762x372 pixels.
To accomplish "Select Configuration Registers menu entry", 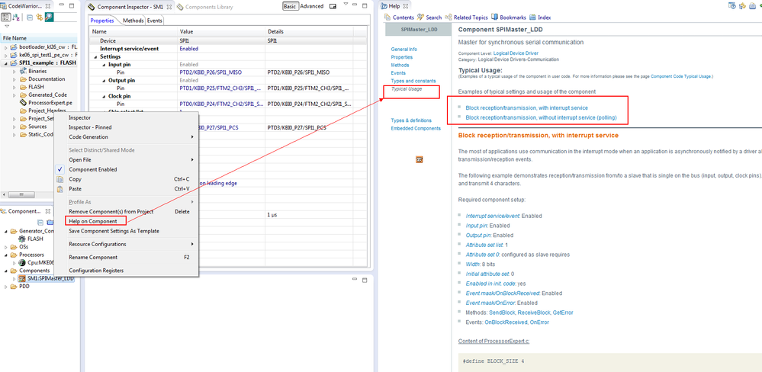I will click(x=127, y=271).
